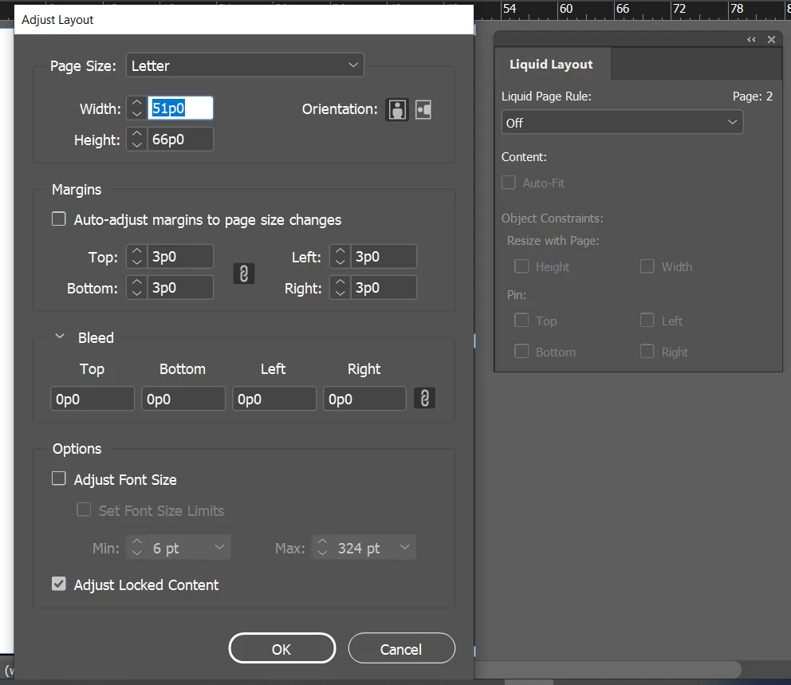Close the Liquid Layout panel

coord(771,39)
